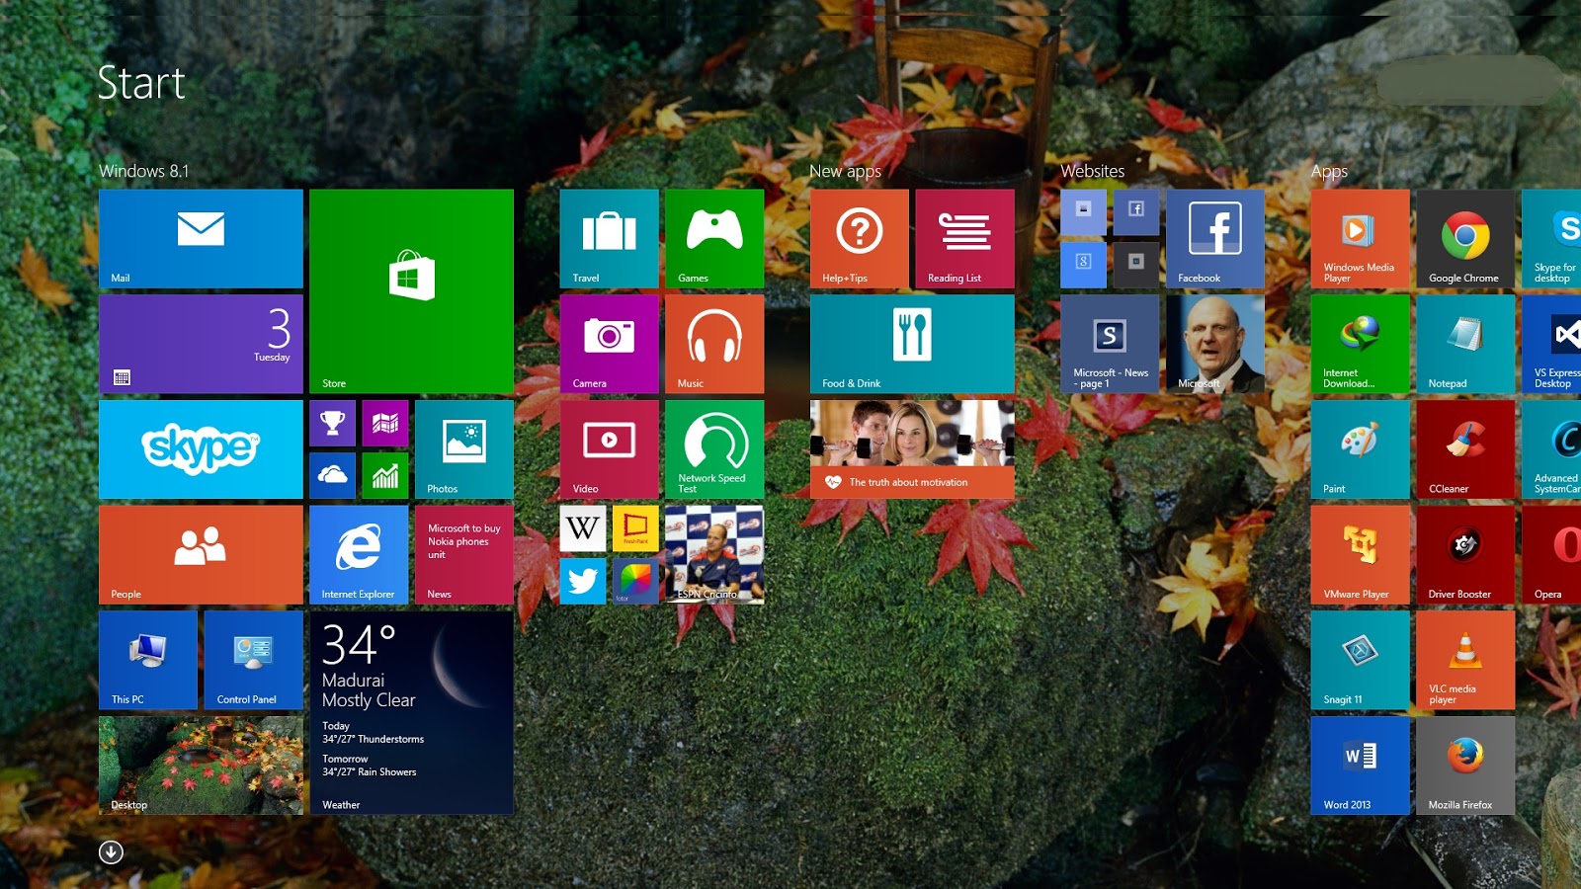Open the Games tile
This screenshot has width=1581, height=889.
pyautogui.click(x=714, y=239)
